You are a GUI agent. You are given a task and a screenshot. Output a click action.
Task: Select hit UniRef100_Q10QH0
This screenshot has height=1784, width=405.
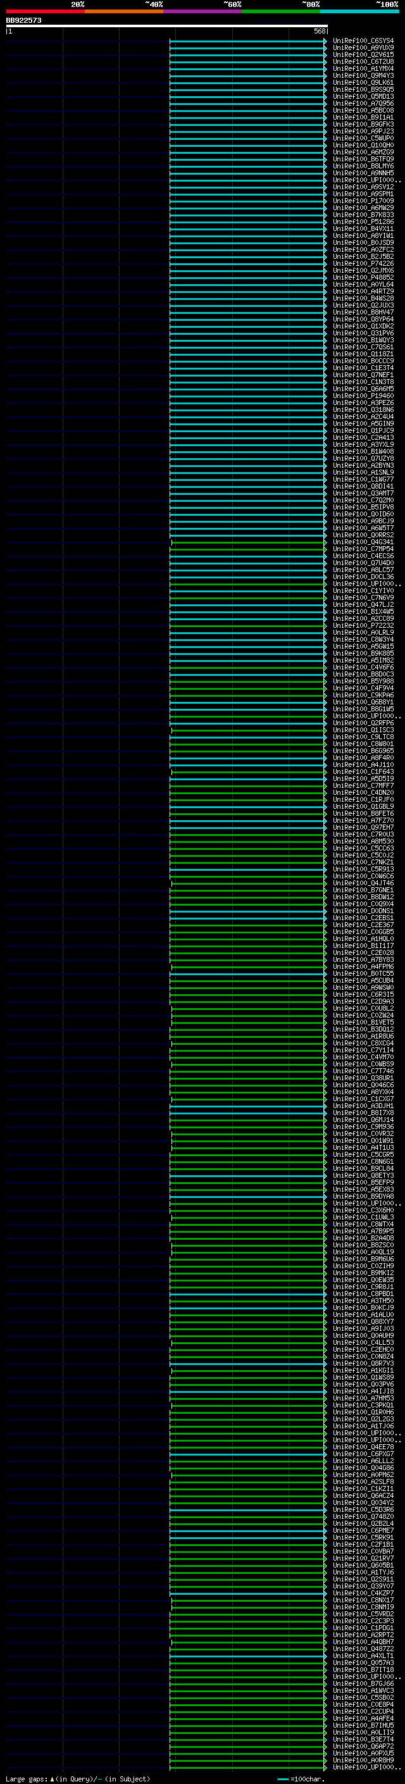[363, 145]
